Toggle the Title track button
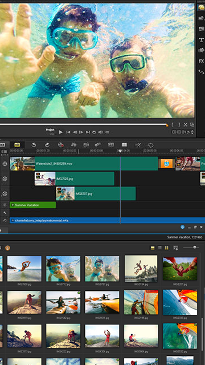 coord(5,205)
